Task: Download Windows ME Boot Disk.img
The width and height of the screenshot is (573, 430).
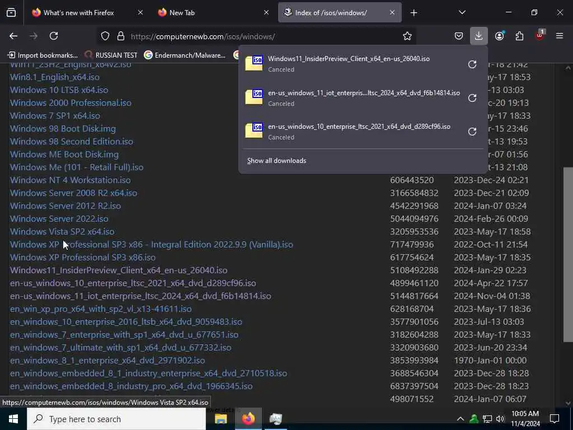Action: click(x=64, y=155)
